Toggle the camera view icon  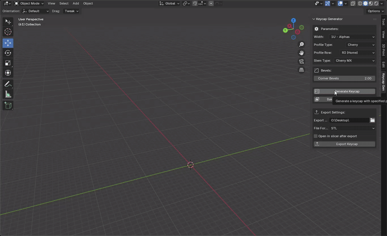(x=301, y=61)
